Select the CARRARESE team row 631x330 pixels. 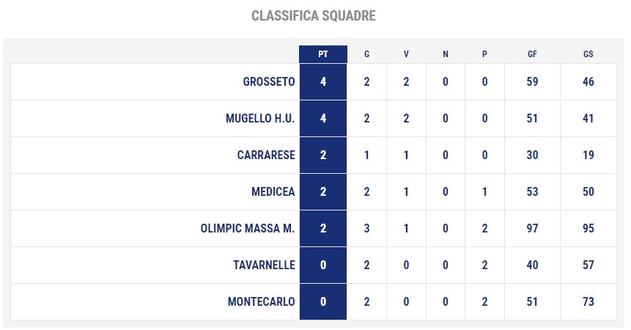tap(314, 155)
